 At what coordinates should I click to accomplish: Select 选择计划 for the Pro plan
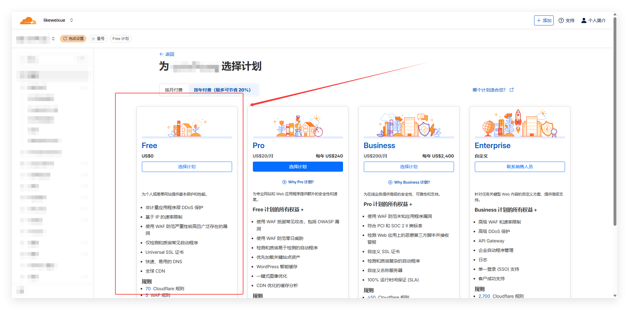(298, 167)
